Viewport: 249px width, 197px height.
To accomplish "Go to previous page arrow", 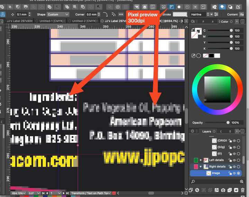I will [x=47, y=193].
